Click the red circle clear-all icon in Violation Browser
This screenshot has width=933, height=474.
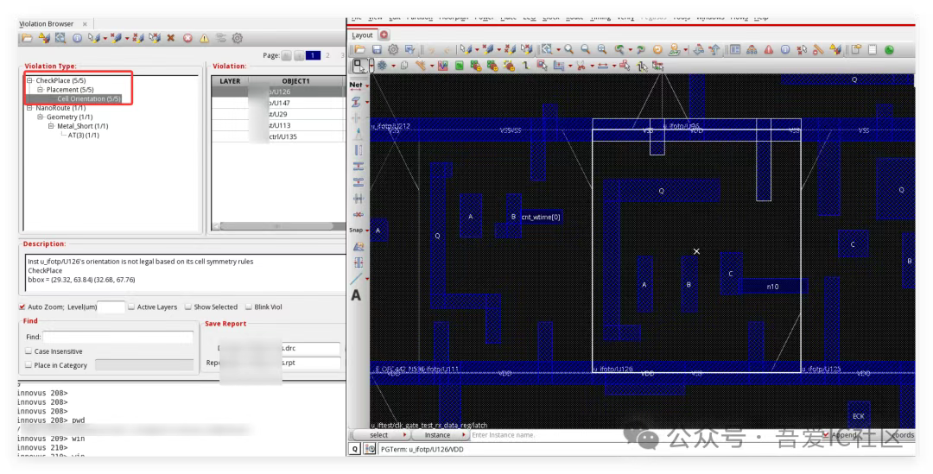pyautogui.click(x=187, y=38)
